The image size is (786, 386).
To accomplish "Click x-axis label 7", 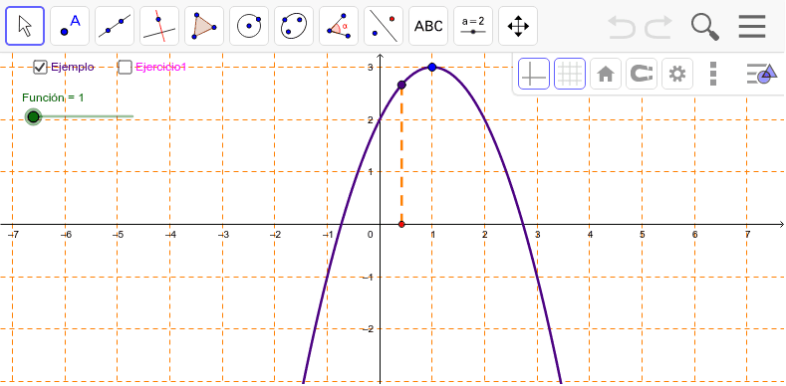I will (747, 235).
